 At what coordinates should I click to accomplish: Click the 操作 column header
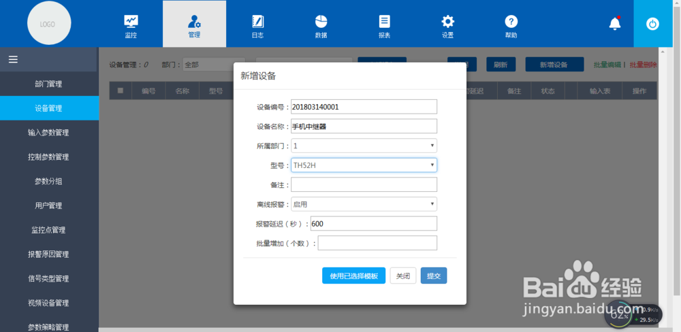[639, 91]
